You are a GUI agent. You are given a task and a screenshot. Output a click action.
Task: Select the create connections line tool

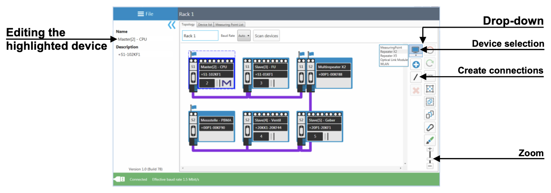tap(415, 77)
